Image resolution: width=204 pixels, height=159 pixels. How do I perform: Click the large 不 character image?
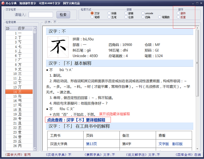tap(58, 47)
